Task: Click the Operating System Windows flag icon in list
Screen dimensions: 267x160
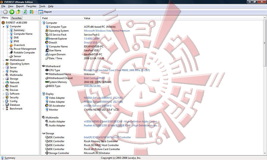Action: tap(47, 31)
